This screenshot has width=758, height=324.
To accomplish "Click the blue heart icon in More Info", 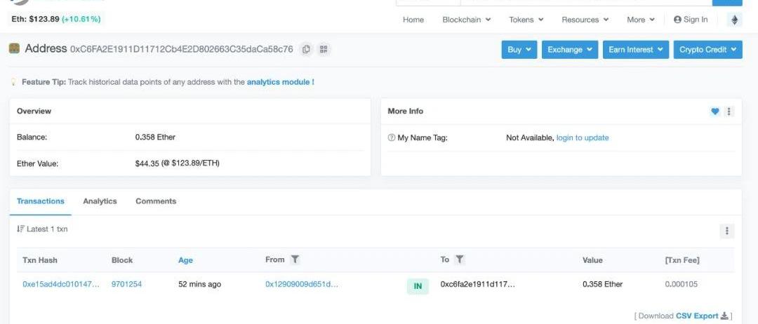I will (x=715, y=112).
